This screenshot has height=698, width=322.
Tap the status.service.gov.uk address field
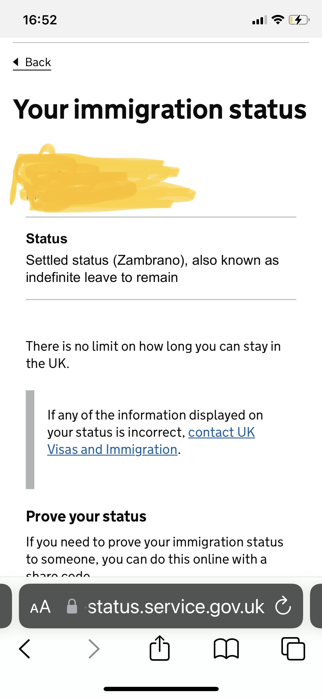coord(176,607)
